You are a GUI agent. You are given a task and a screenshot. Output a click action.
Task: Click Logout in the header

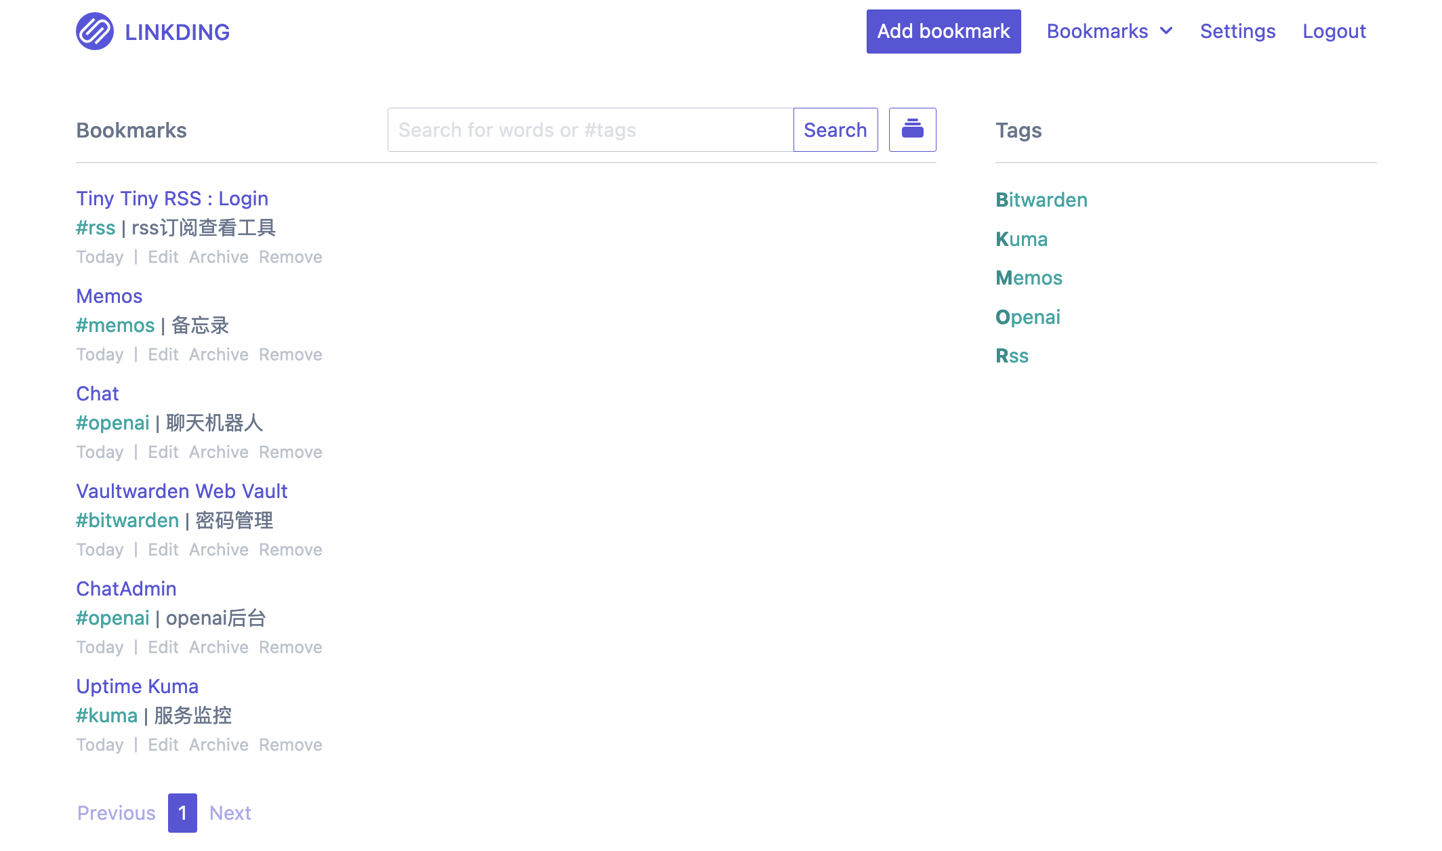[x=1334, y=31]
